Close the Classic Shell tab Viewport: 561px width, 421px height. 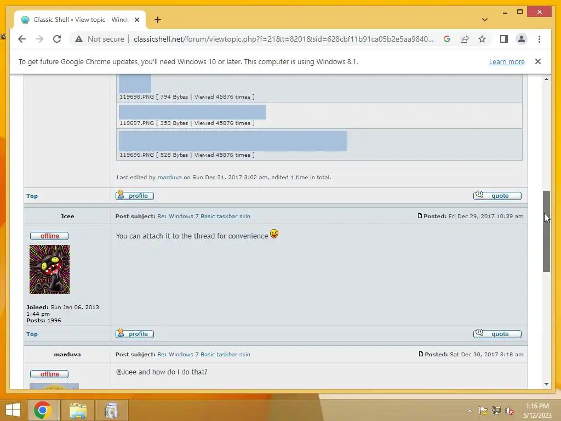tap(136, 20)
